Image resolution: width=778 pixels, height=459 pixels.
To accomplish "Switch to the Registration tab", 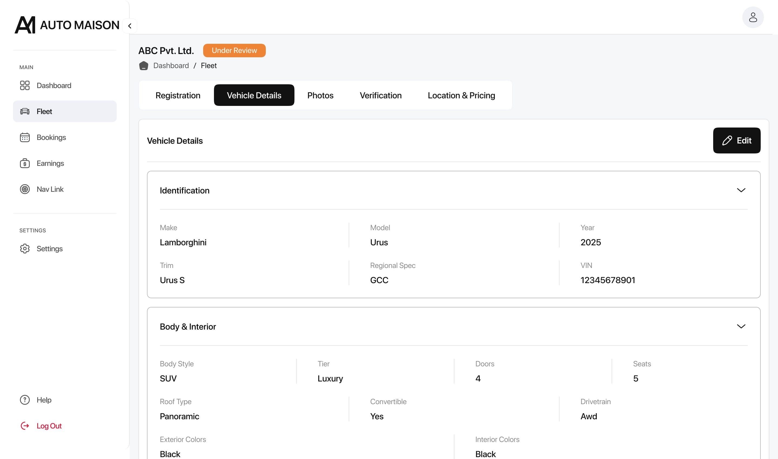I will [178, 95].
